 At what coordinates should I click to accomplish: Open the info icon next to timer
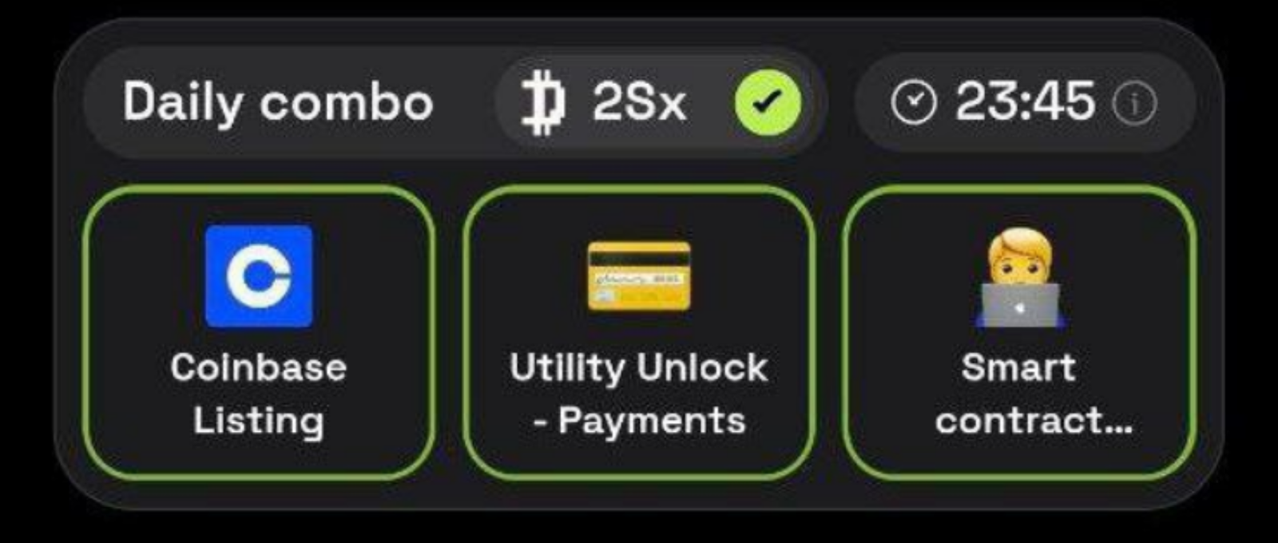tap(1134, 104)
